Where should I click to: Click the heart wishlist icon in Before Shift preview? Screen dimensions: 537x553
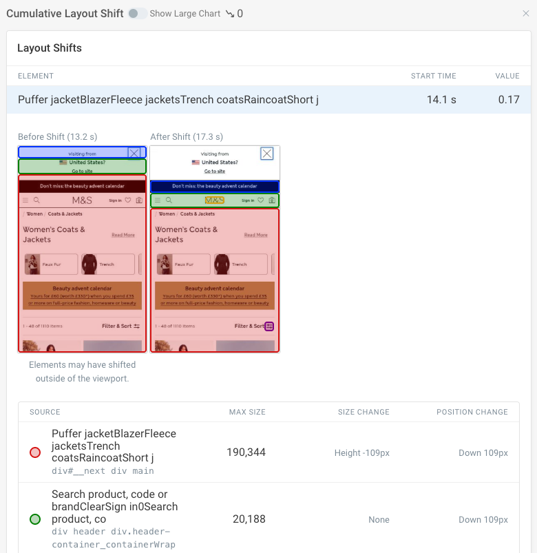128,200
